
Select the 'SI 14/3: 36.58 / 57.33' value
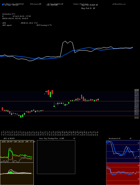pos(22,16)
